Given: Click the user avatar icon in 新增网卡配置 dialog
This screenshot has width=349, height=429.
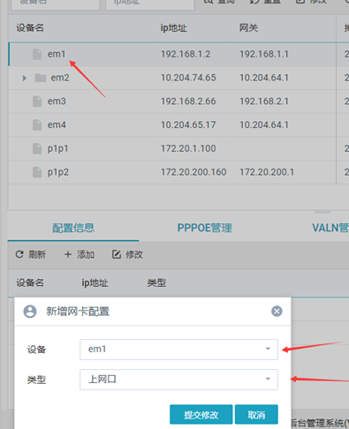Looking at the screenshot, I should 30,312.
